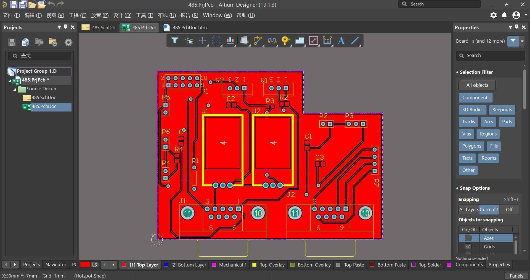Click the Projects 查找 search field
This screenshot has width=530, height=280.
39,56
